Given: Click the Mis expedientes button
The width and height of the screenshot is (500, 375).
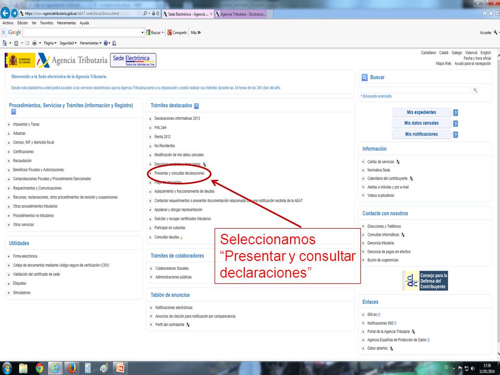Looking at the screenshot, I should (421, 113).
